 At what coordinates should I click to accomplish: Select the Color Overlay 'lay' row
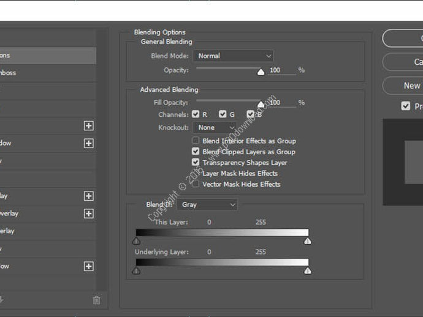point(48,196)
